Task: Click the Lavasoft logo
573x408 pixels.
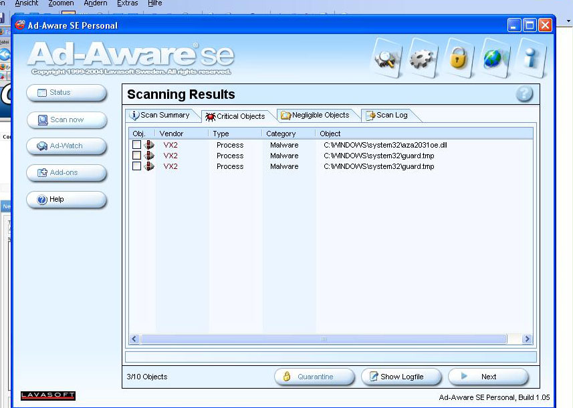Action: coord(48,395)
